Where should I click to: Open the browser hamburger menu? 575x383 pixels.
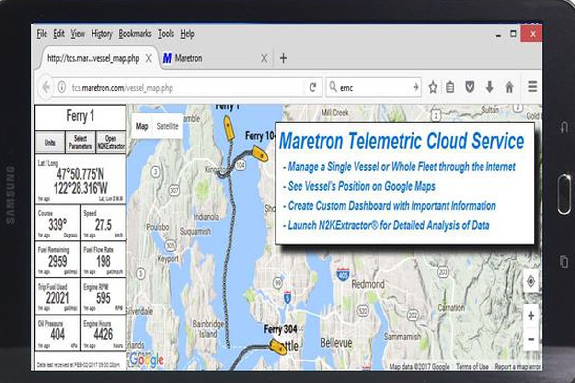tap(532, 87)
